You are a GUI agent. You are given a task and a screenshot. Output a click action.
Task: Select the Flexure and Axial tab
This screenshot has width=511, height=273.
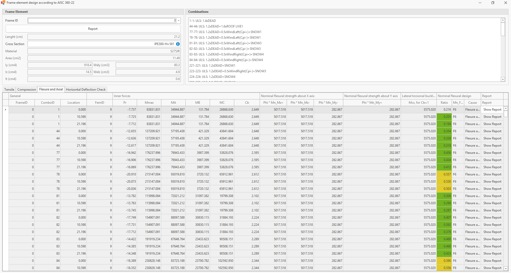coord(51,89)
